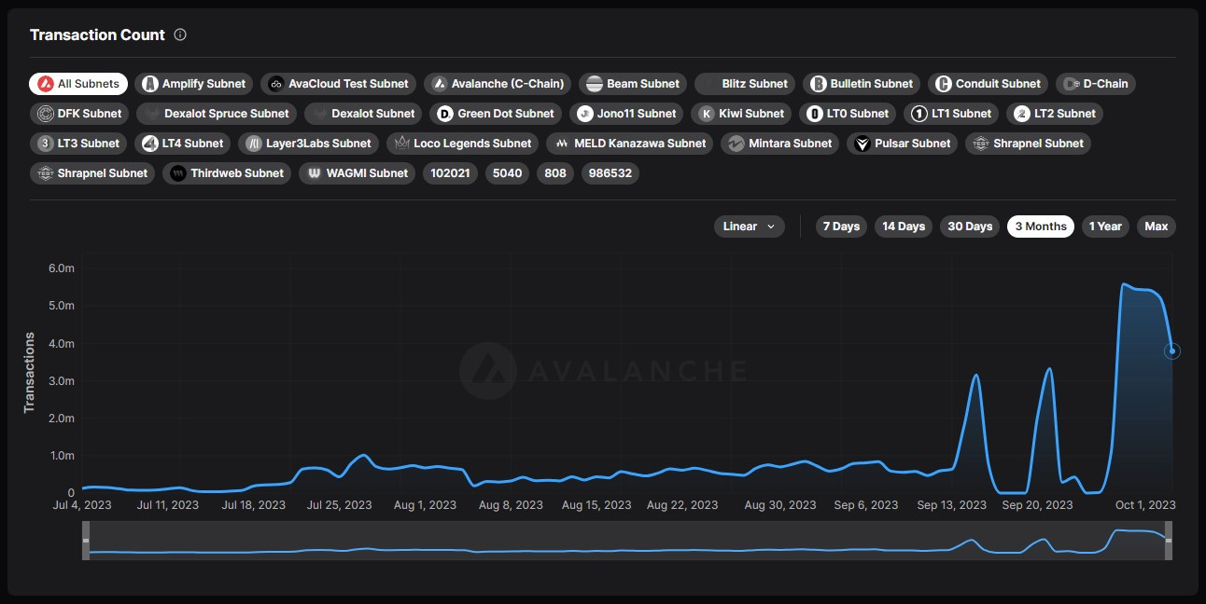This screenshot has height=604, width=1206.
Task: Toggle the Dexalot Spruce Subnet filter
Action: click(x=217, y=114)
